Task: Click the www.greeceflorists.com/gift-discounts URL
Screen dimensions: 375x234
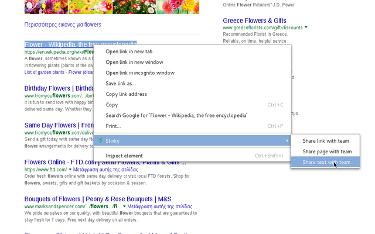Action: click(x=262, y=27)
